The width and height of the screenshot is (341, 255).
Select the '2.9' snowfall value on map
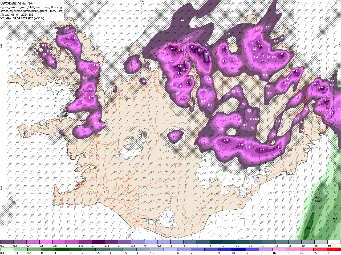coord(193,47)
